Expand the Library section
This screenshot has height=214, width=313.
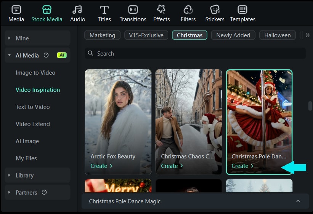coord(9,175)
